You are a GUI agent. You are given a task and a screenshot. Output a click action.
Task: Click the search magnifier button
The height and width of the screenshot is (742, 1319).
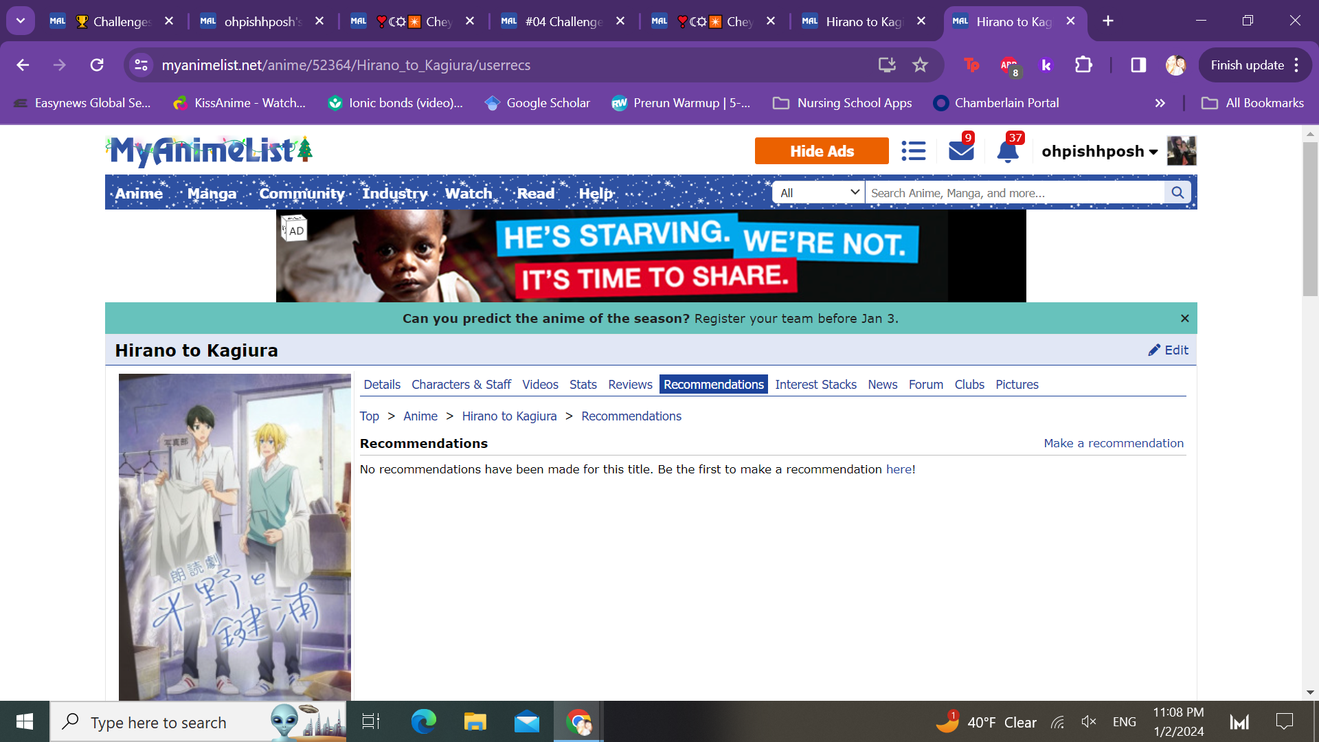pyautogui.click(x=1177, y=193)
